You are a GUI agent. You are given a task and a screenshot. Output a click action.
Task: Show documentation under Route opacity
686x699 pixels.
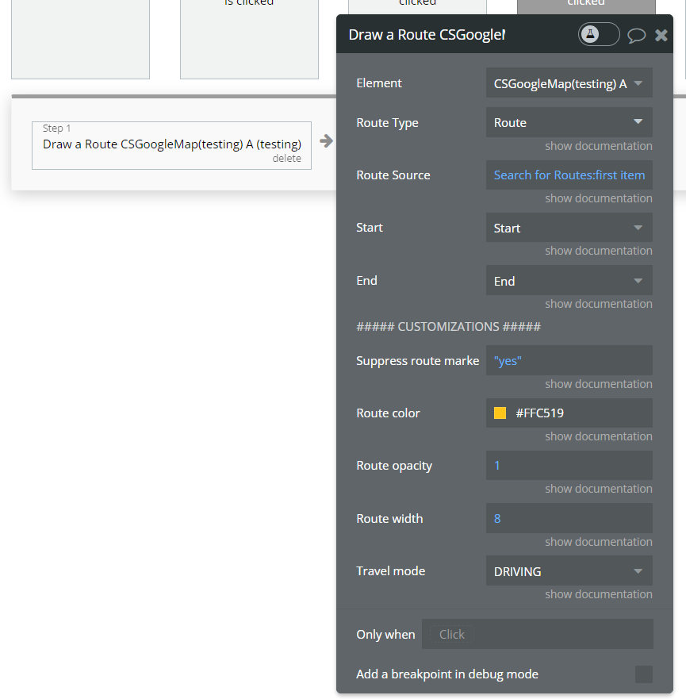[598, 489]
